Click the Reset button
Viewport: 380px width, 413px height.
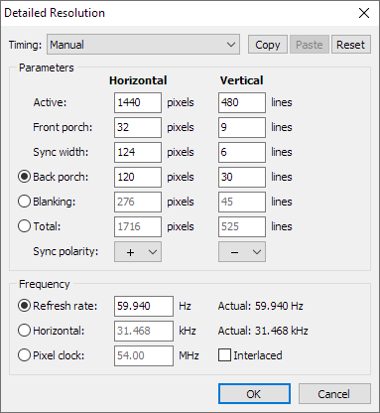350,45
